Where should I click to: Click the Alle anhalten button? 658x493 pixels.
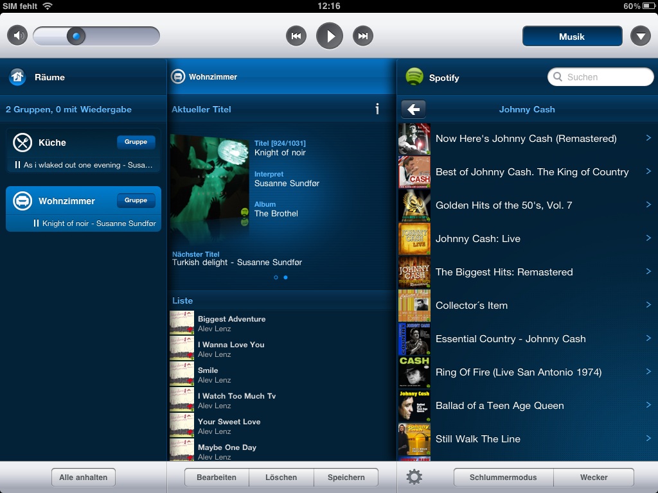(84, 477)
